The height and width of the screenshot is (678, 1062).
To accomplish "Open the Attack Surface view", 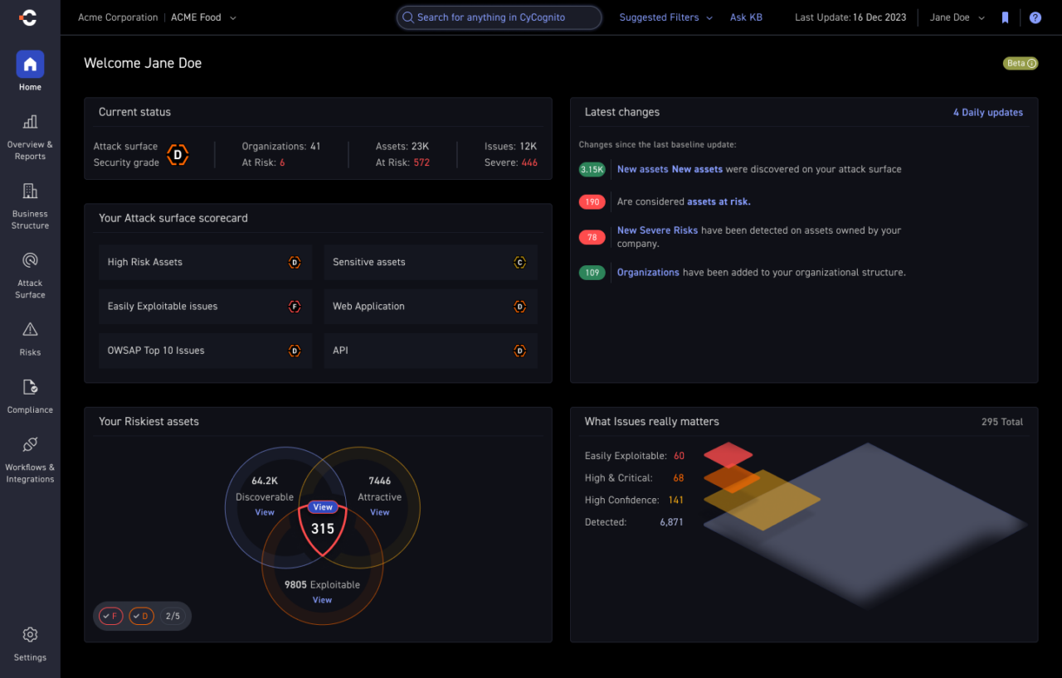I will 30,275.
